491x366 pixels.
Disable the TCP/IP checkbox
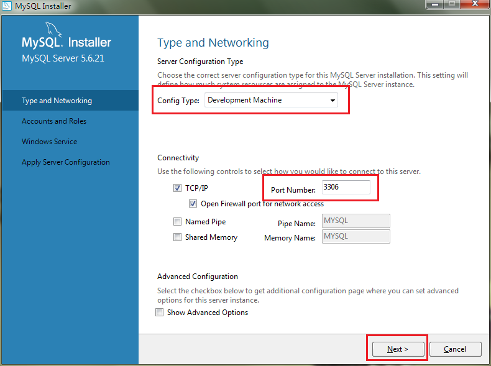click(177, 188)
